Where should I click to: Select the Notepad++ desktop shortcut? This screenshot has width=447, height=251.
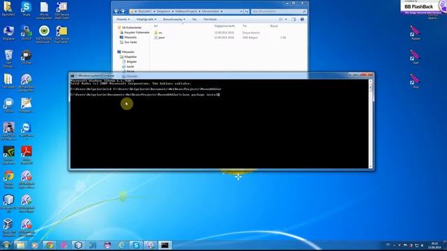[27, 105]
